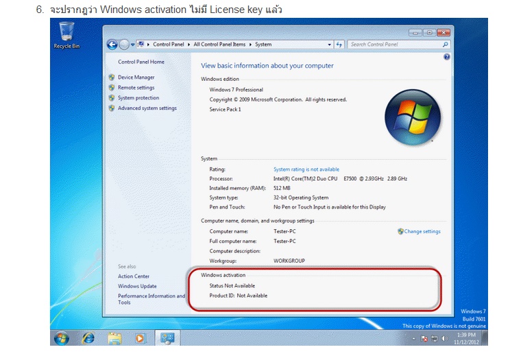Open Performance Information and Tools link
Viewport: 510px width, 356px height.
click(151, 299)
